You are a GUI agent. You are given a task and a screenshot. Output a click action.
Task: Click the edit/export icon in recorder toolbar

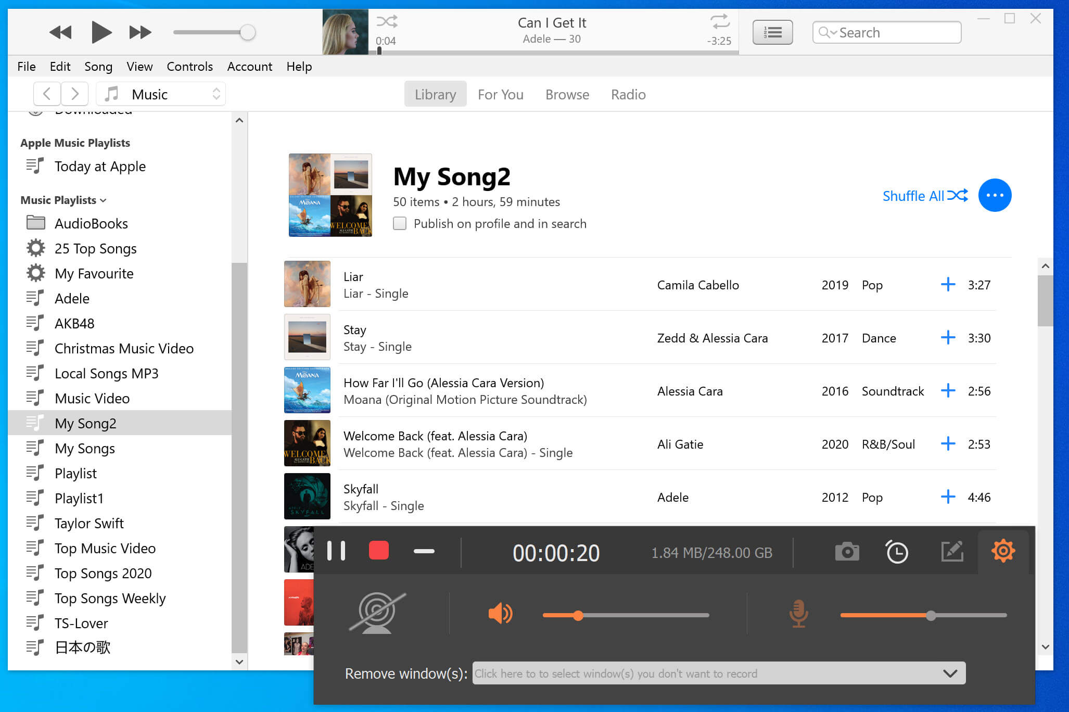point(951,551)
